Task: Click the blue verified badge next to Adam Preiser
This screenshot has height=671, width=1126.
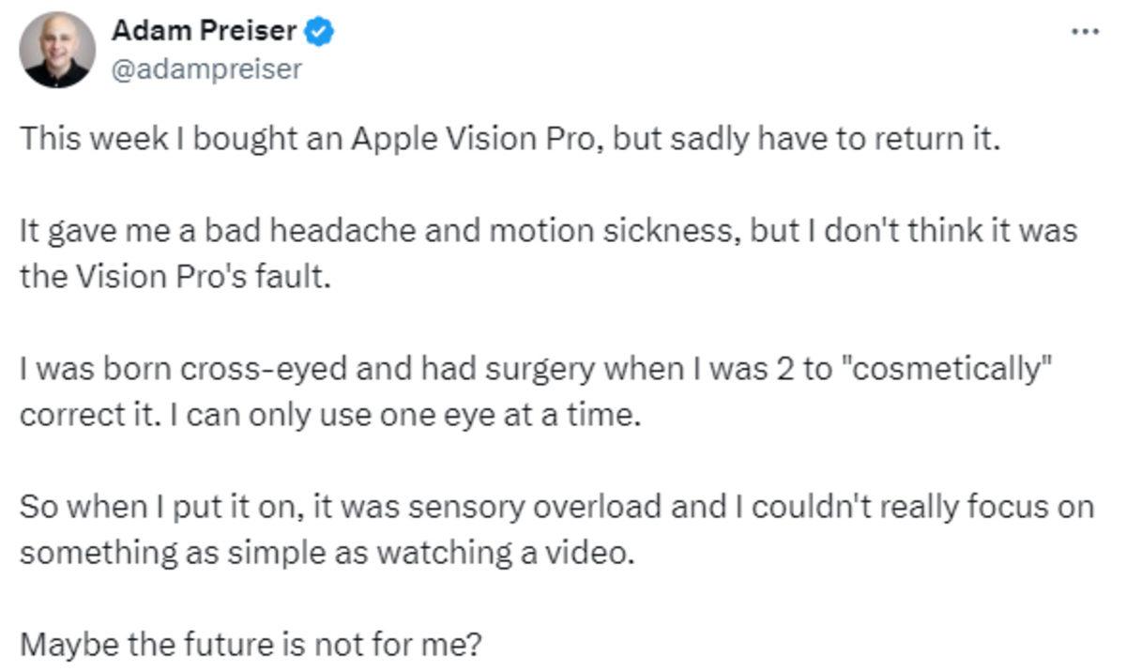Action: (317, 31)
